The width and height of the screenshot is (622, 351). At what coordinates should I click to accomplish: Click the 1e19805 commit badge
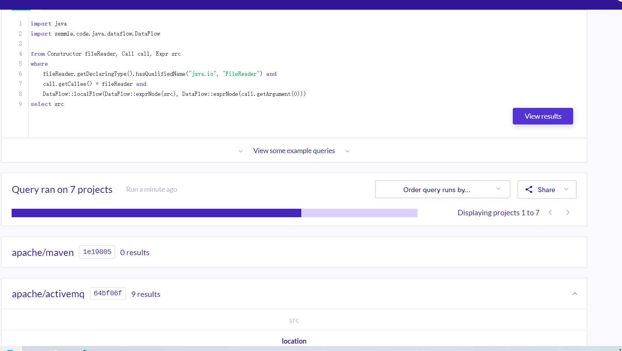pyautogui.click(x=97, y=252)
